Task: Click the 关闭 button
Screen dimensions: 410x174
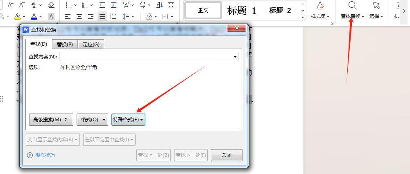Action: click(227, 155)
